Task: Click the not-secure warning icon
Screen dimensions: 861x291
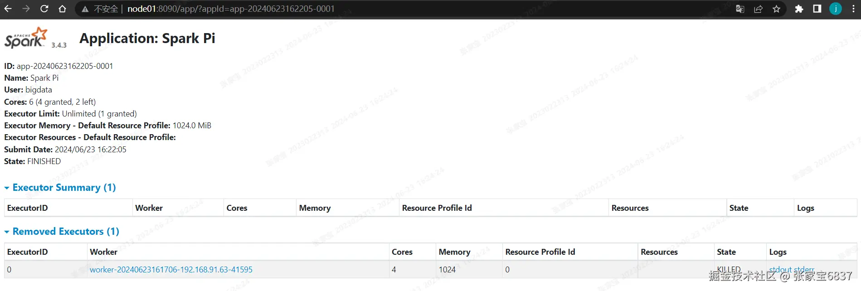Action: [x=85, y=9]
